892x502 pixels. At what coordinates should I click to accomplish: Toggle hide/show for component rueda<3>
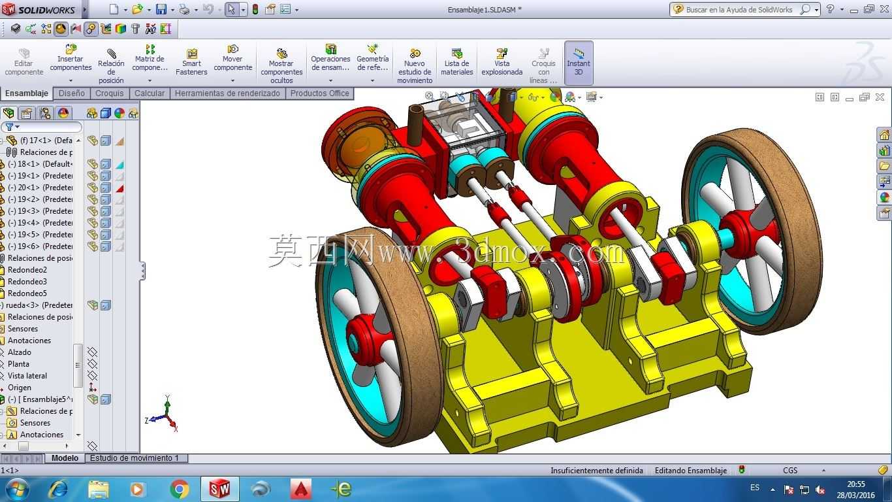click(x=93, y=305)
